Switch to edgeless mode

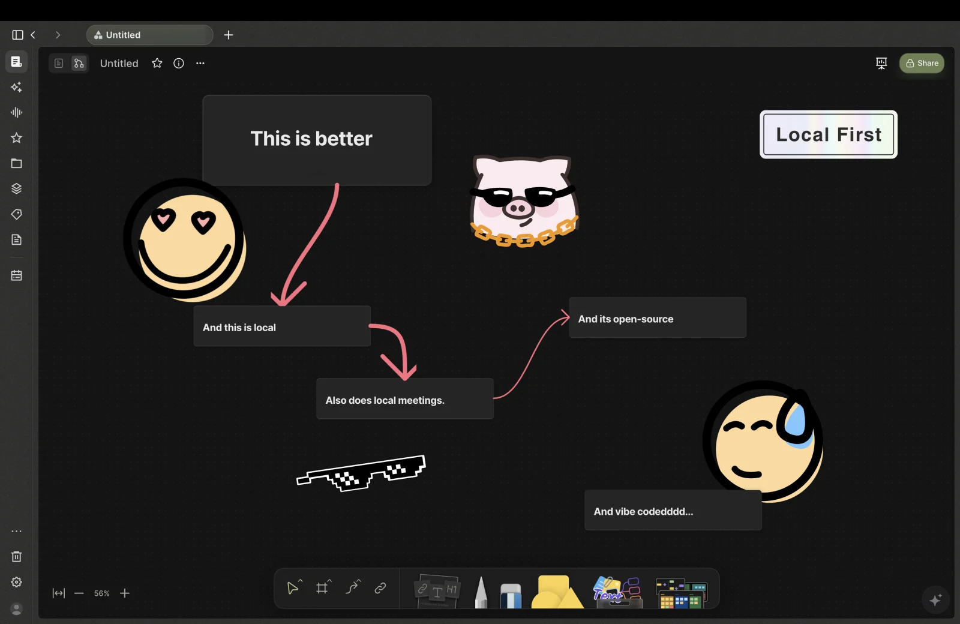(x=79, y=63)
